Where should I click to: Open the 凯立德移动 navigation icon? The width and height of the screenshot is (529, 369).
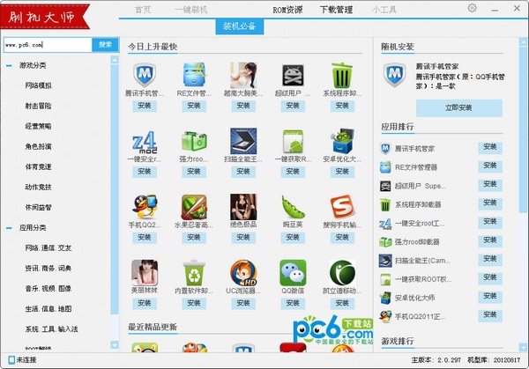tap(342, 273)
